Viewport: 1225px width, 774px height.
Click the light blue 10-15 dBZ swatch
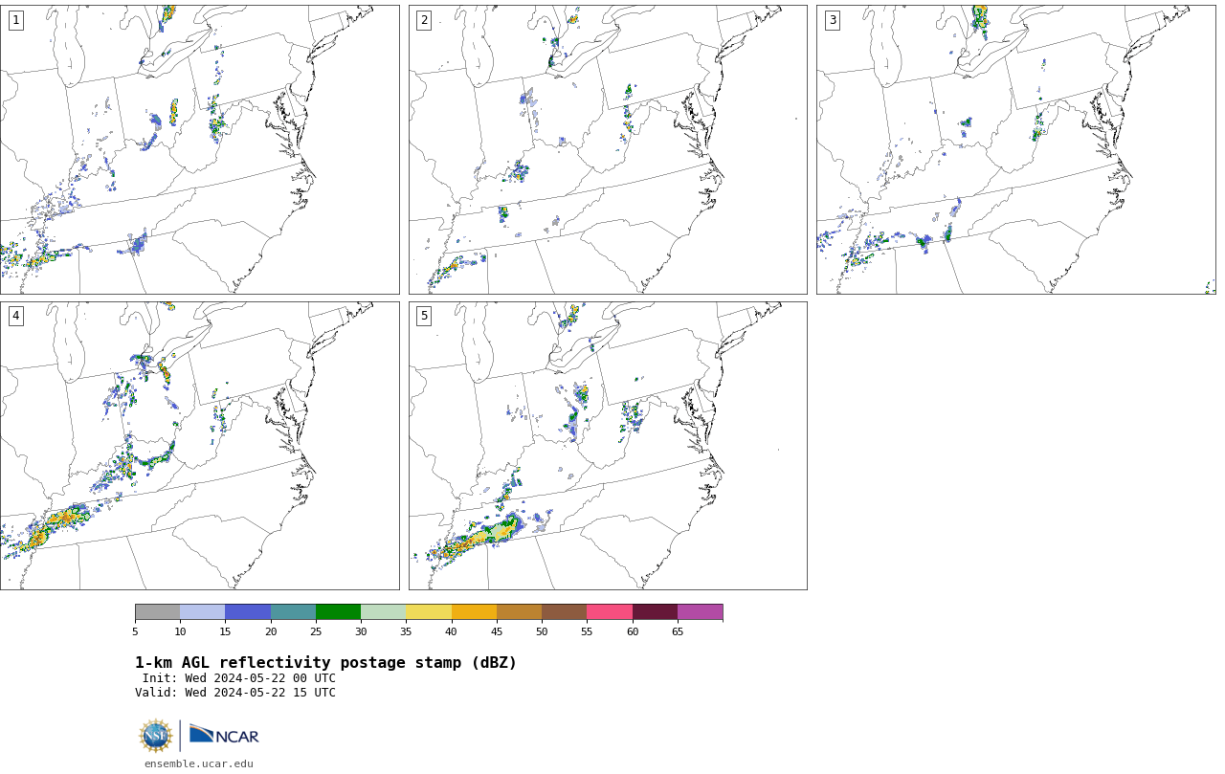coord(203,612)
